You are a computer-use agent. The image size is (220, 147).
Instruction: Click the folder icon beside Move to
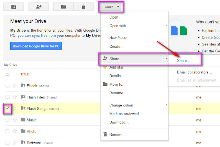(x=105, y=84)
